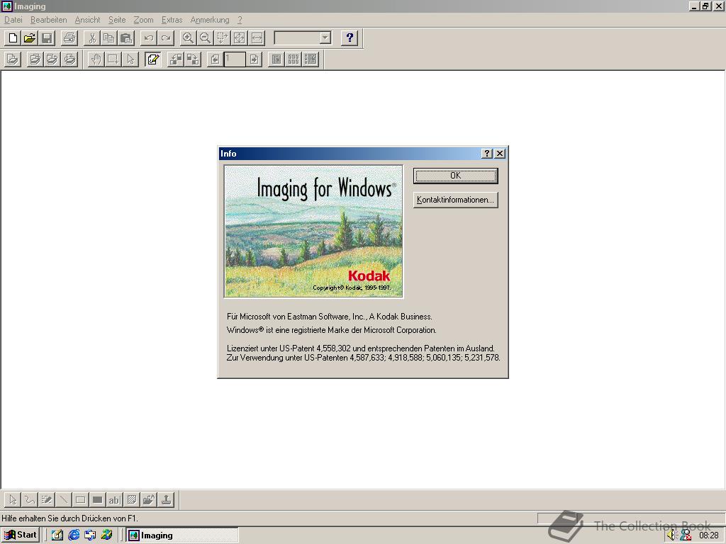Pick the arrow tool beside the rectangle selector
The image size is (726, 544).
pyautogui.click(x=130, y=59)
